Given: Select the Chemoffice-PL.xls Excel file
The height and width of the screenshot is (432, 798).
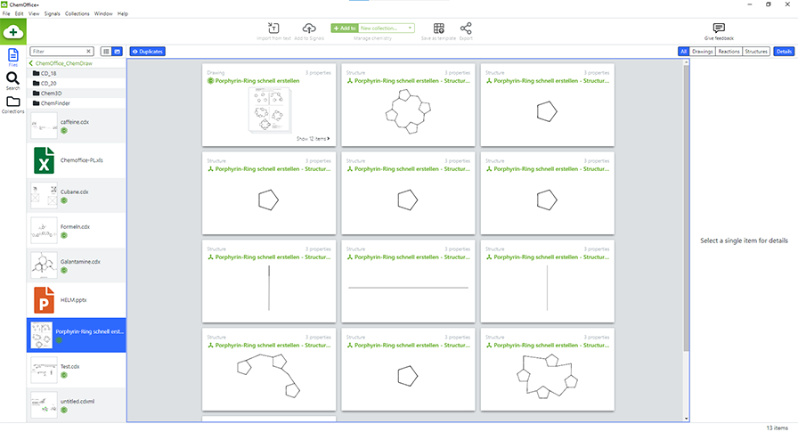Looking at the screenshot, I should [77, 160].
